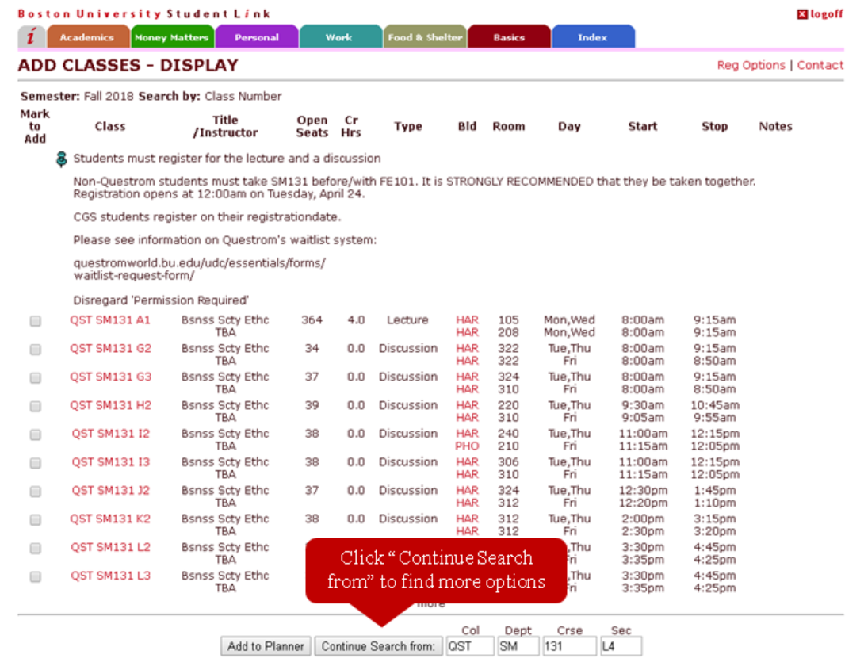This screenshot has width=864, height=666.
Task: Click the Title /Instructor column header
Action: tap(225, 126)
